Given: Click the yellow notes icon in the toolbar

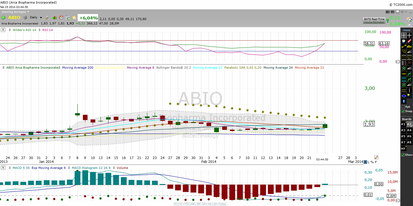Looking at the screenshot, I should (74, 18).
